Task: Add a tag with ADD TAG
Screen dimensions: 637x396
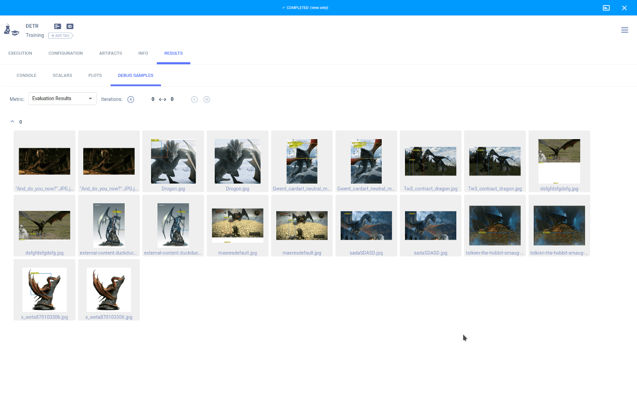Action: [x=61, y=35]
